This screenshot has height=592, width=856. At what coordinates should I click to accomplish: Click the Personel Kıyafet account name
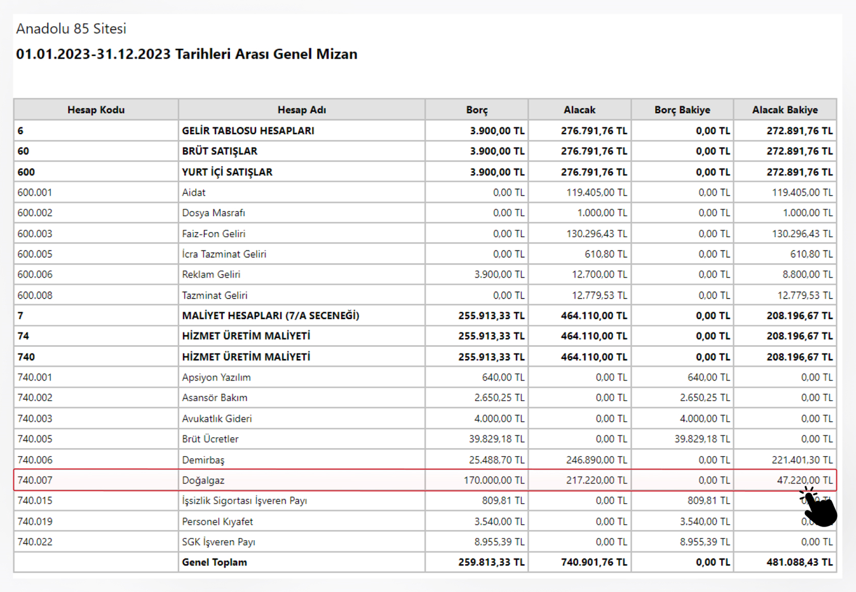217,521
